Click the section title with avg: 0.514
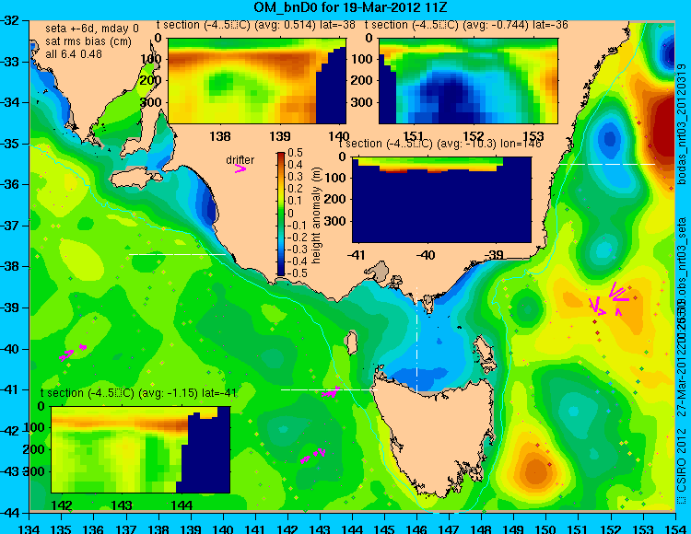 tap(256, 25)
